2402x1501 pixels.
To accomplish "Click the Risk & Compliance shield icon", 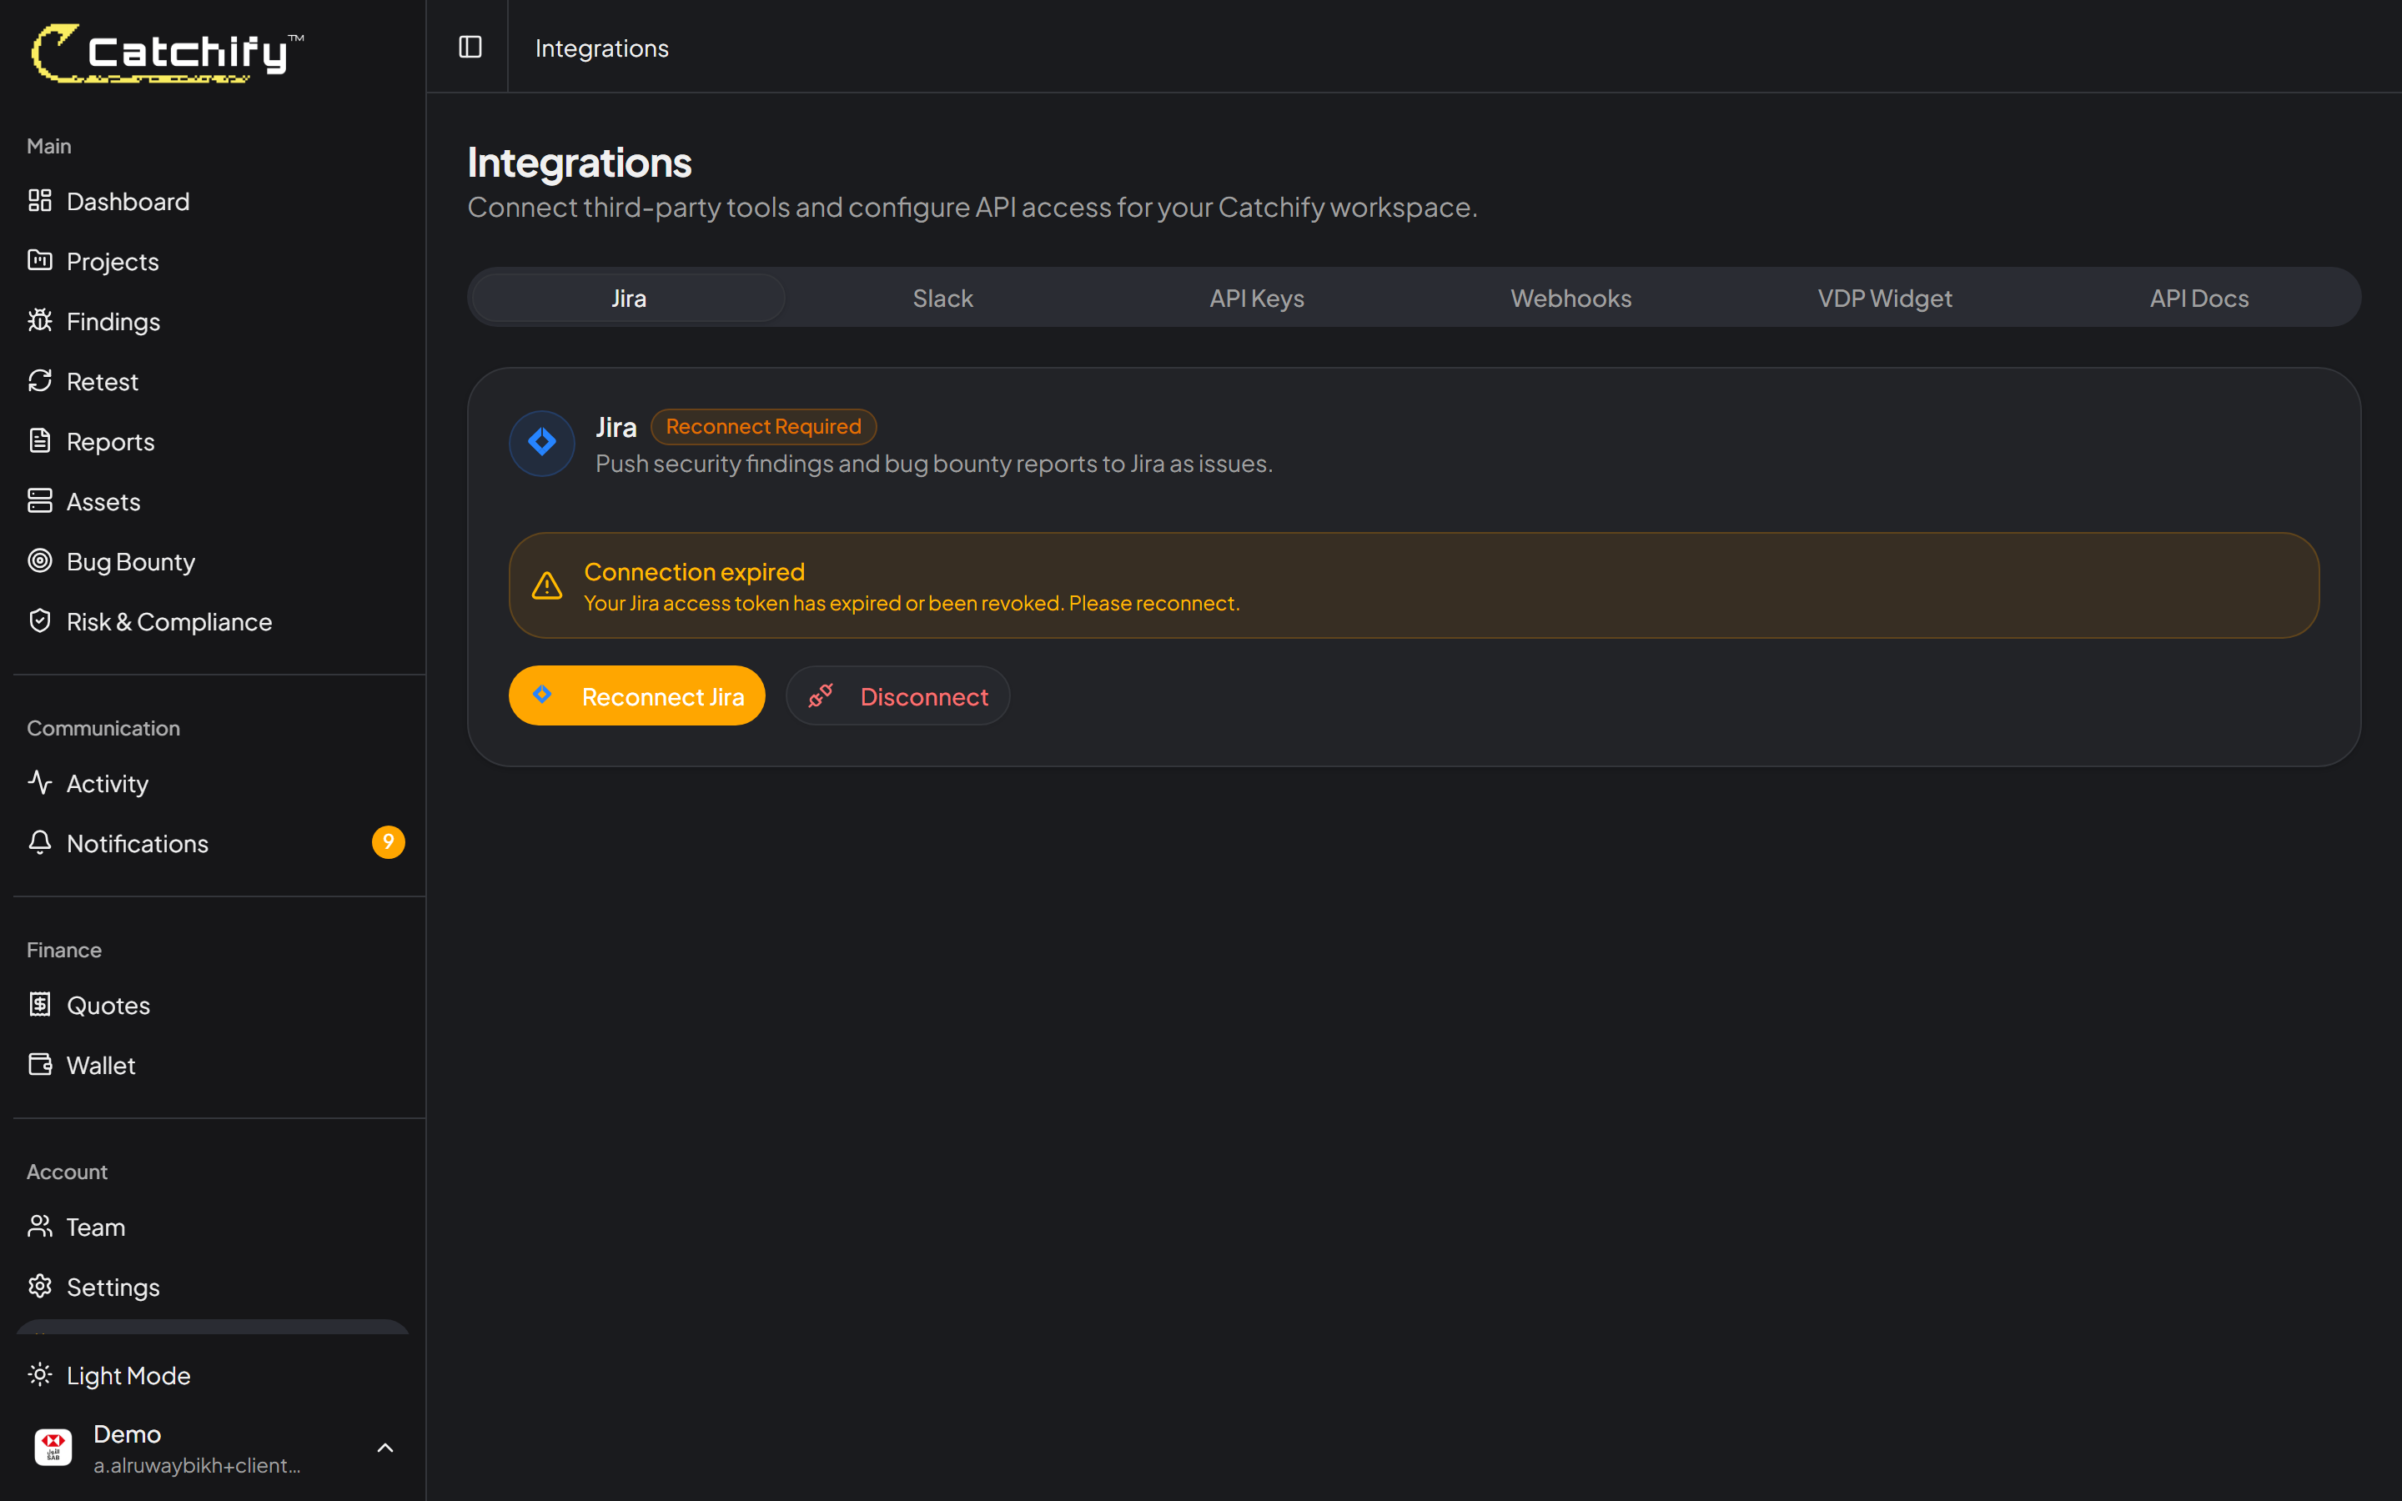I will point(40,620).
